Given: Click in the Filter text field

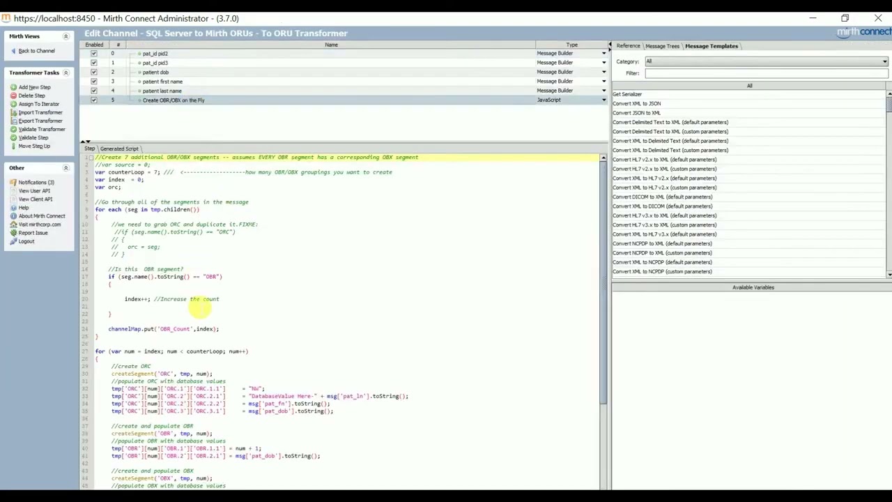Looking at the screenshot, I should tap(767, 73).
